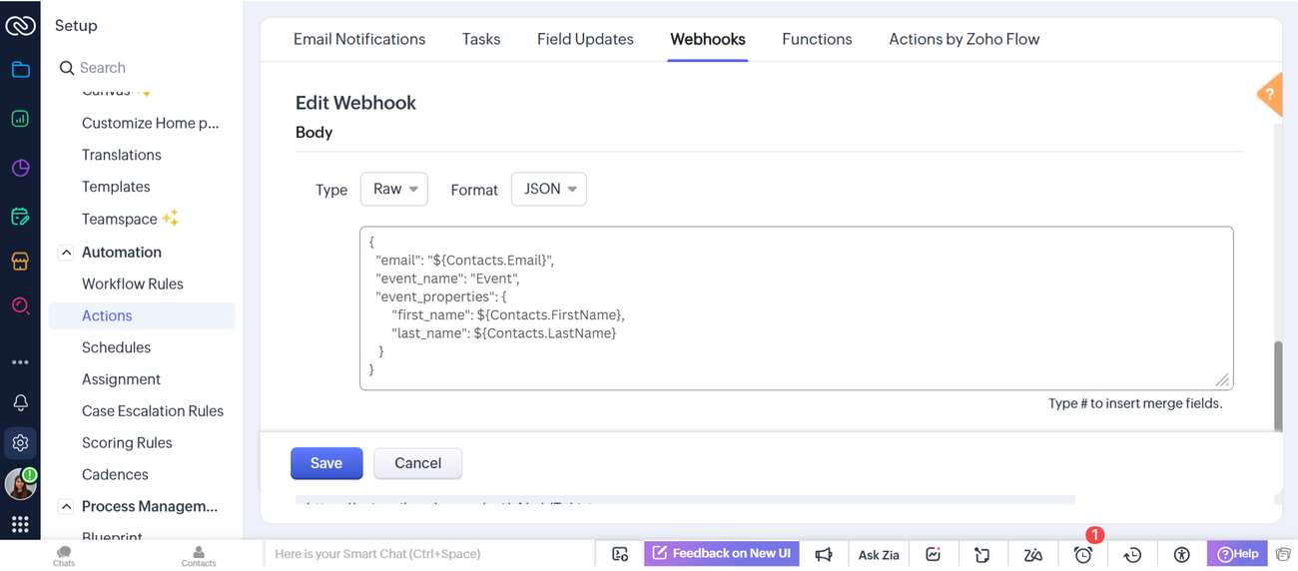Collapse the Automation section chevron
The height and width of the screenshot is (571, 1298).
[x=66, y=253]
